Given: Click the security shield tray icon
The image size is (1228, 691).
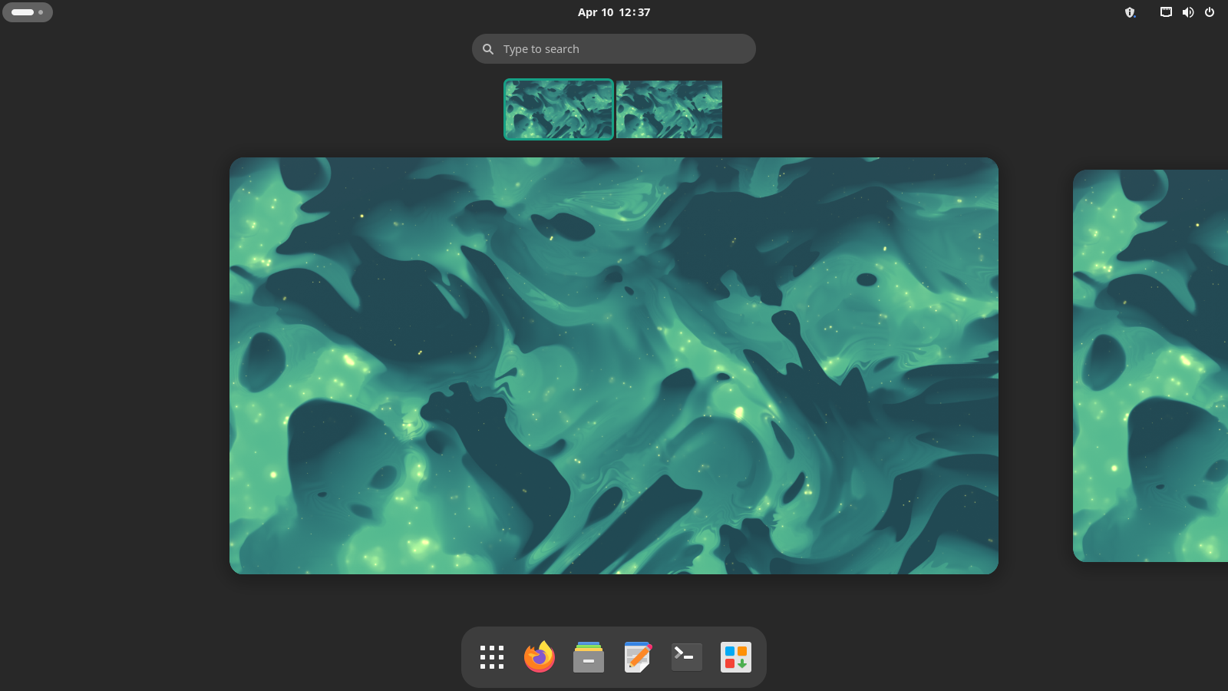Looking at the screenshot, I should 1130,12.
